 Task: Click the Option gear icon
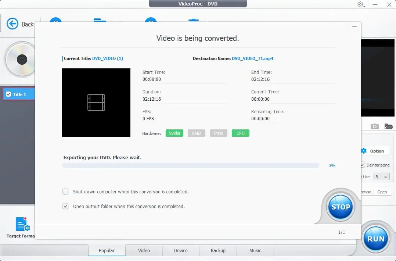click(364, 151)
